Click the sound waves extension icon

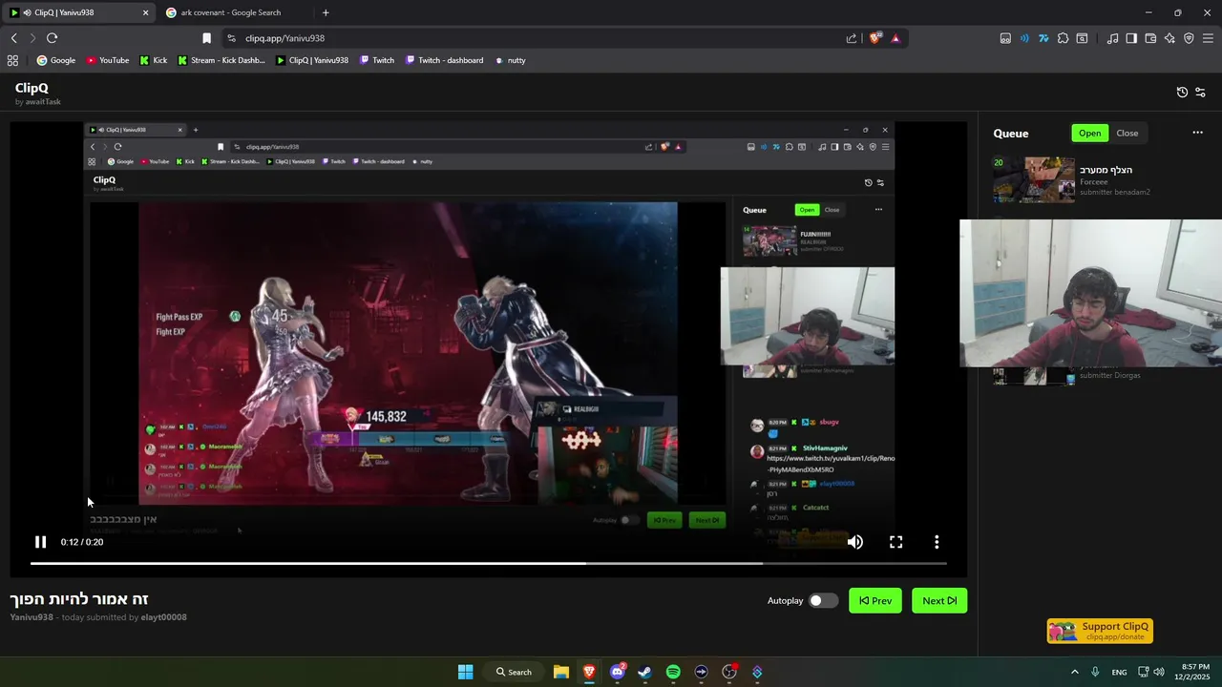1024,38
